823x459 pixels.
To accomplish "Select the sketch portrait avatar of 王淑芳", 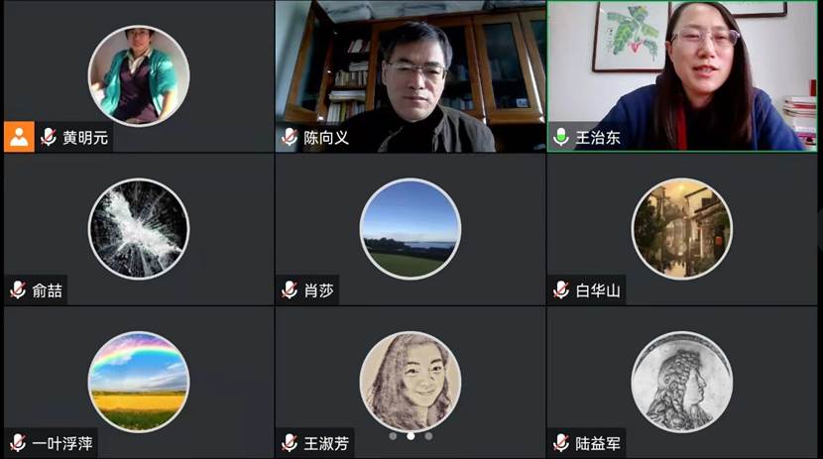I will click(x=411, y=382).
